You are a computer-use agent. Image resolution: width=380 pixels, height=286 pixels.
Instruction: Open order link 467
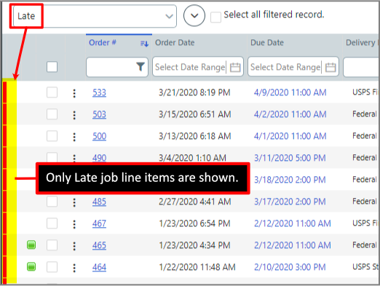pos(99,223)
